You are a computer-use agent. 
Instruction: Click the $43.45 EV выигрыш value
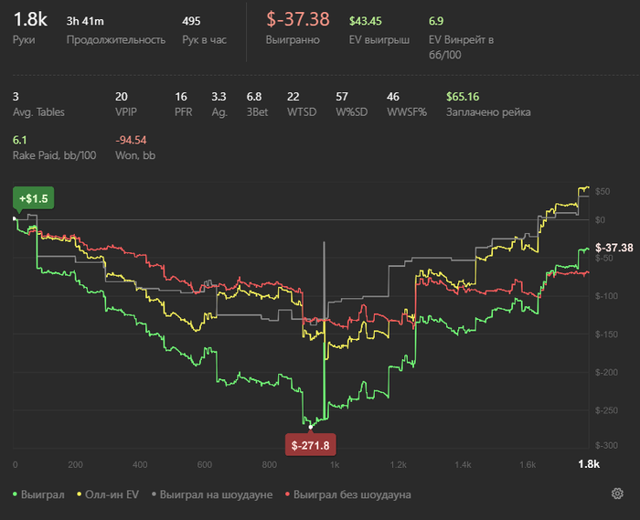pyautogui.click(x=366, y=20)
